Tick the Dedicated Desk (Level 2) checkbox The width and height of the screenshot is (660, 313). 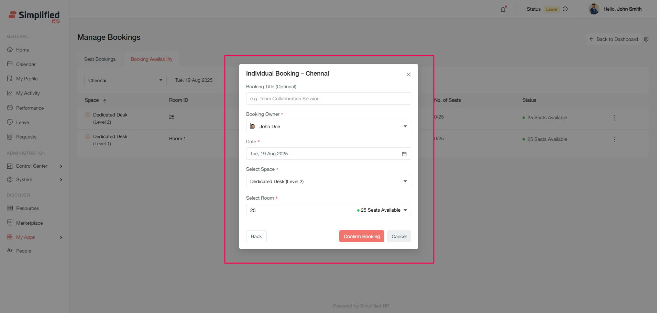[x=88, y=115]
